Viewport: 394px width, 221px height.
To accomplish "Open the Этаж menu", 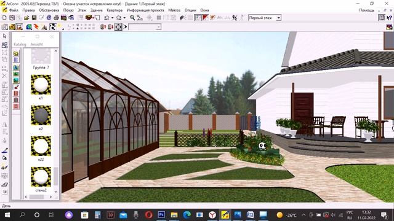I will click(x=82, y=10).
